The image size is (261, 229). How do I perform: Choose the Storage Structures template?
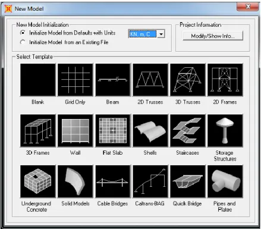(225, 131)
